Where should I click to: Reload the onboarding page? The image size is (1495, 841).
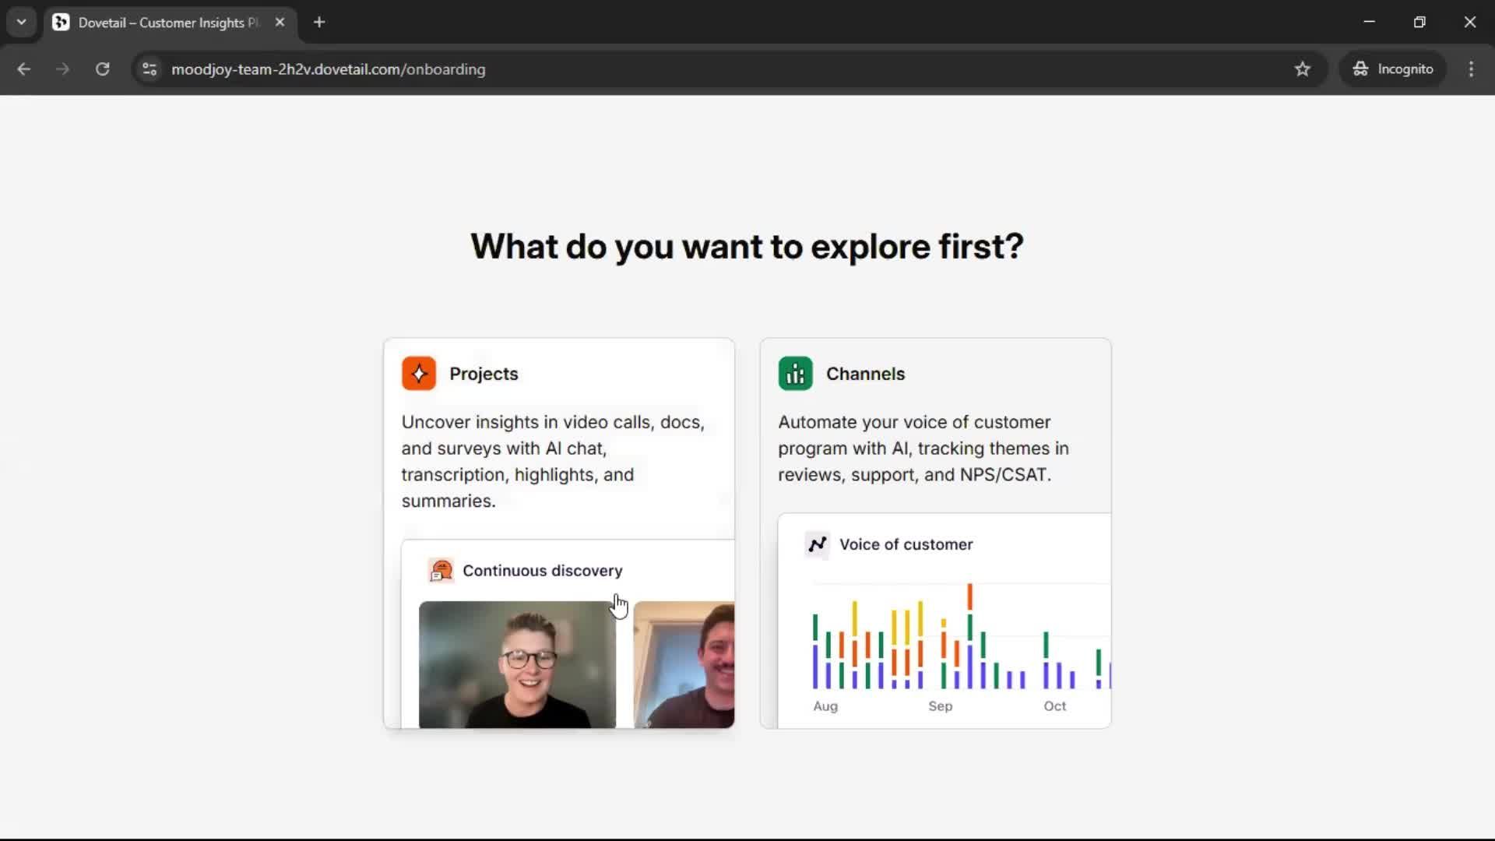click(102, 69)
